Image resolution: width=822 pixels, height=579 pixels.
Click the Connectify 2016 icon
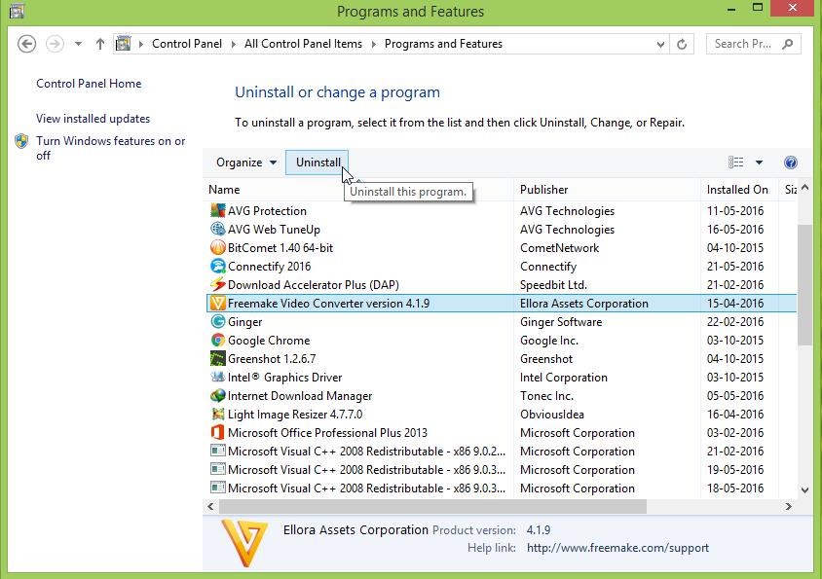pyautogui.click(x=217, y=267)
